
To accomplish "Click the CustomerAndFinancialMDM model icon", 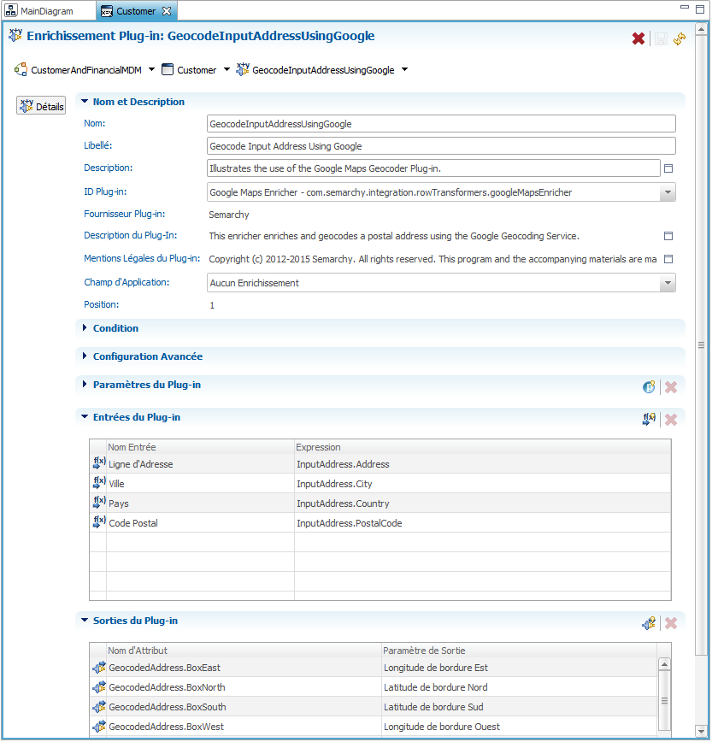I will [x=21, y=69].
